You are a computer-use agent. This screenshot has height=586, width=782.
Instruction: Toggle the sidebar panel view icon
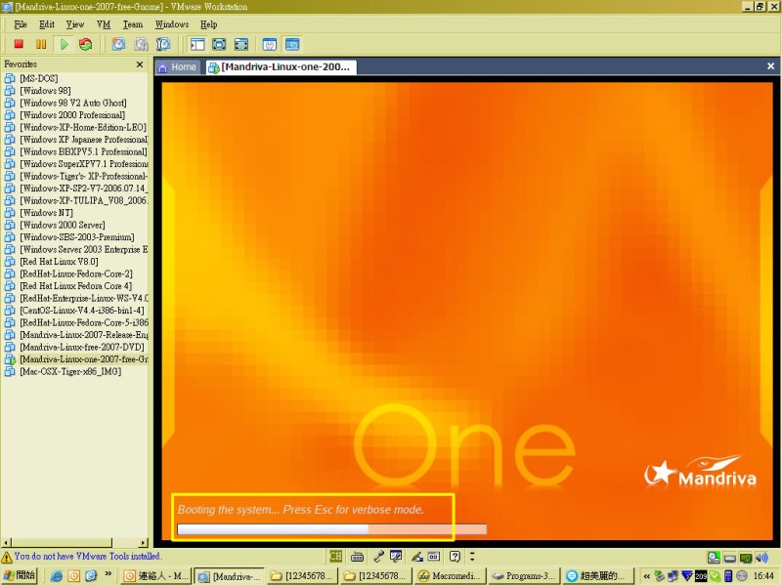click(197, 44)
